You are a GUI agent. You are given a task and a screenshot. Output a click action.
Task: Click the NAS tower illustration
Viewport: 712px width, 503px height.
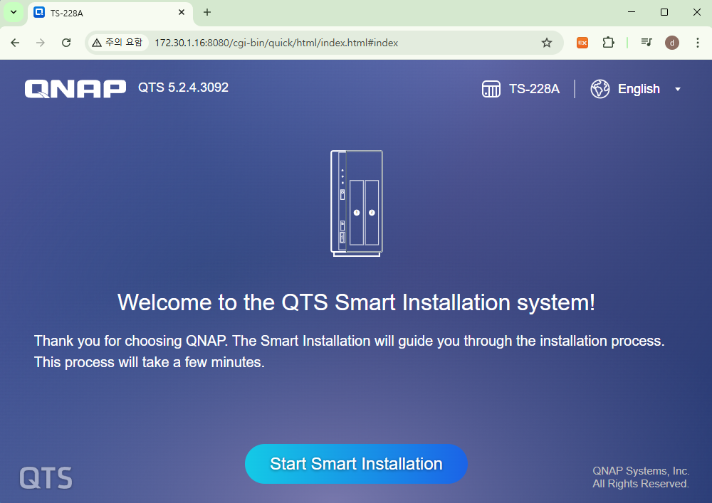pyautogui.click(x=357, y=203)
